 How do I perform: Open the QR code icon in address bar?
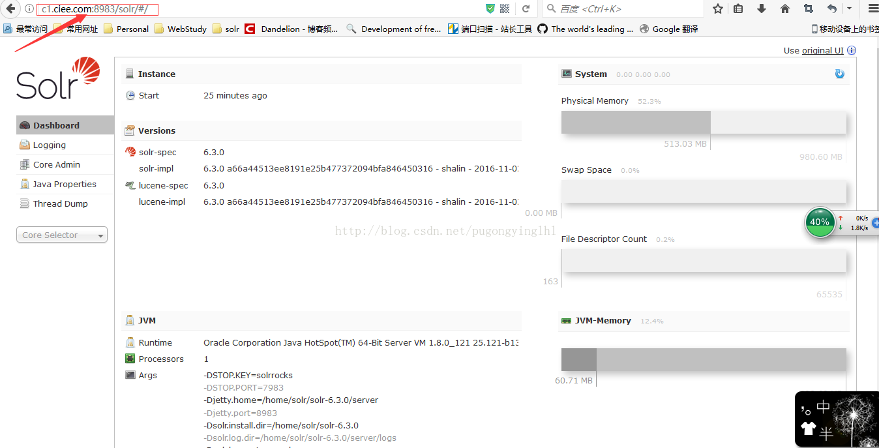[505, 8]
